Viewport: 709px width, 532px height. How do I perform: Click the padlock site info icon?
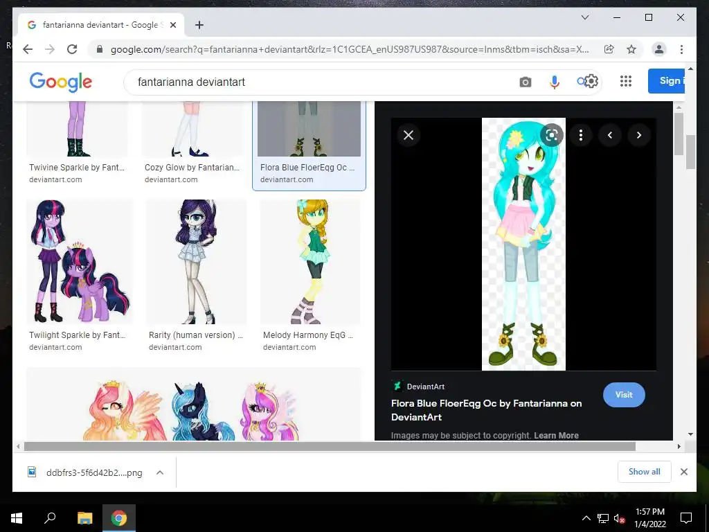pyautogui.click(x=100, y=49)
